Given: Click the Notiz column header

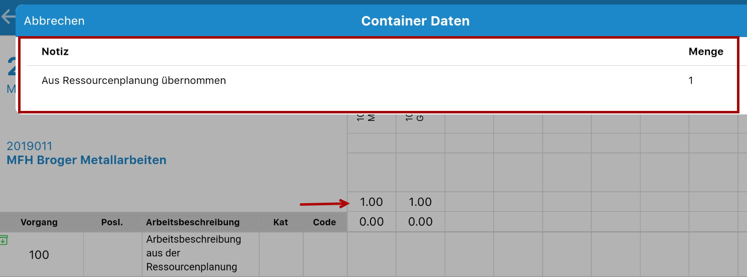Looking at the screenshot, I should point(55,51).
